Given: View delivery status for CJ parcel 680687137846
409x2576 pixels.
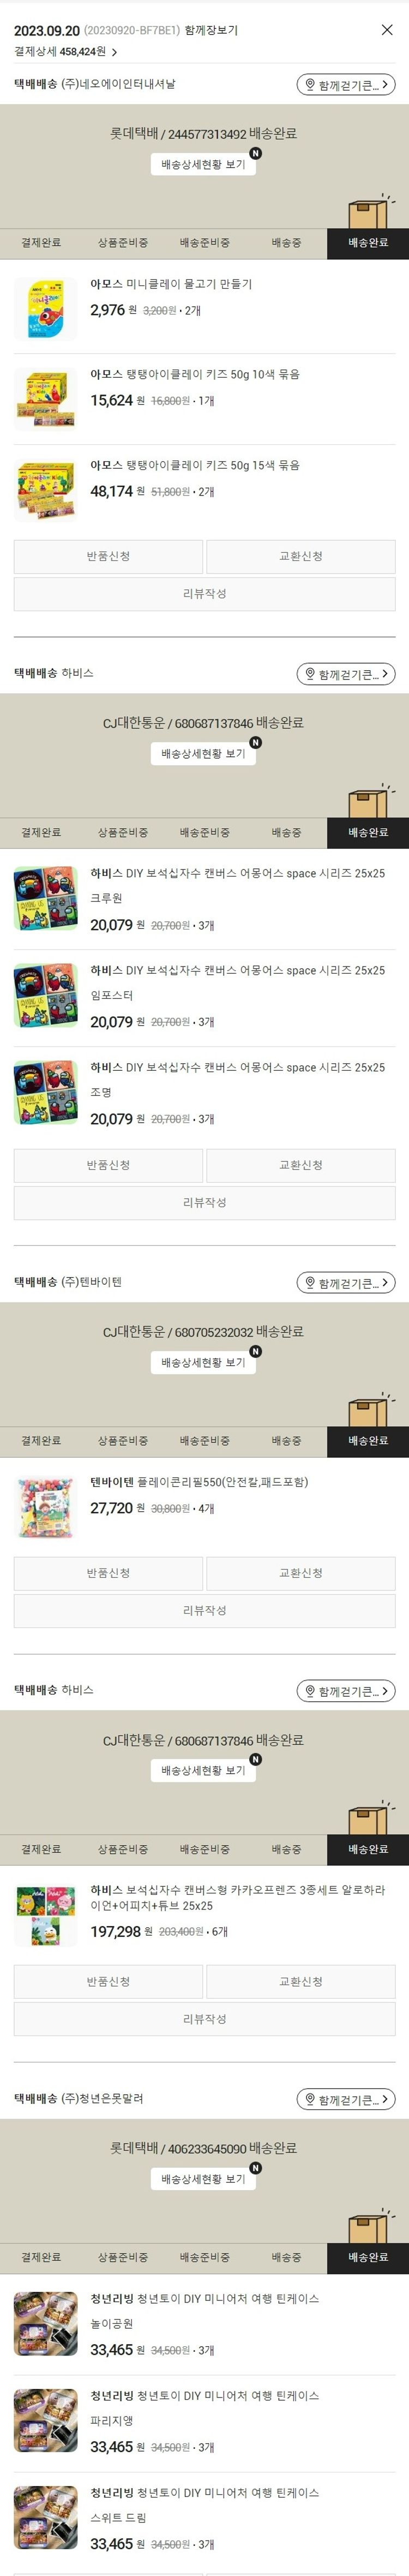Looking at the screenshot, I should click(203, 753).
